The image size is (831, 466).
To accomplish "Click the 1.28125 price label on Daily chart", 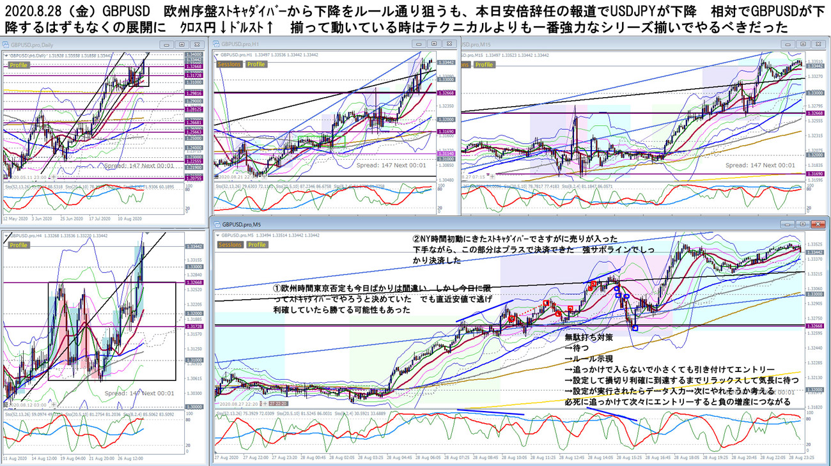I will pyautogui.click(x=194, y=109).
